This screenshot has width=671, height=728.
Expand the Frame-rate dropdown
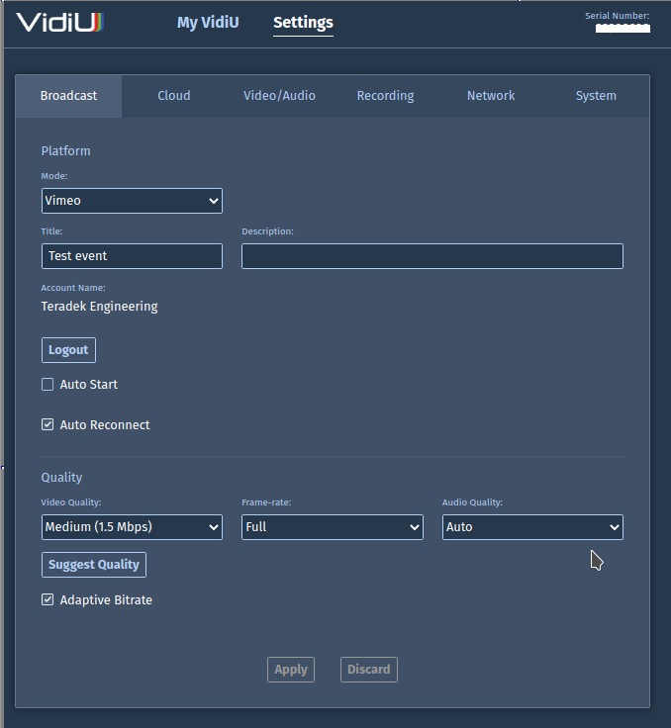coord(333,527)
